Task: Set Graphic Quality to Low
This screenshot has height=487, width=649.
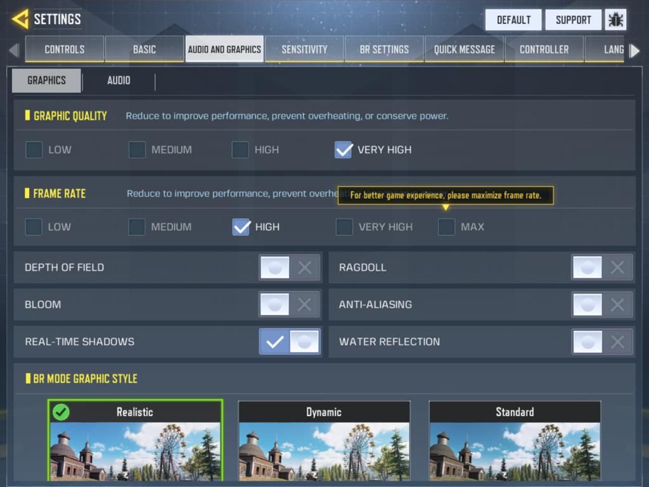Action: 34,150
